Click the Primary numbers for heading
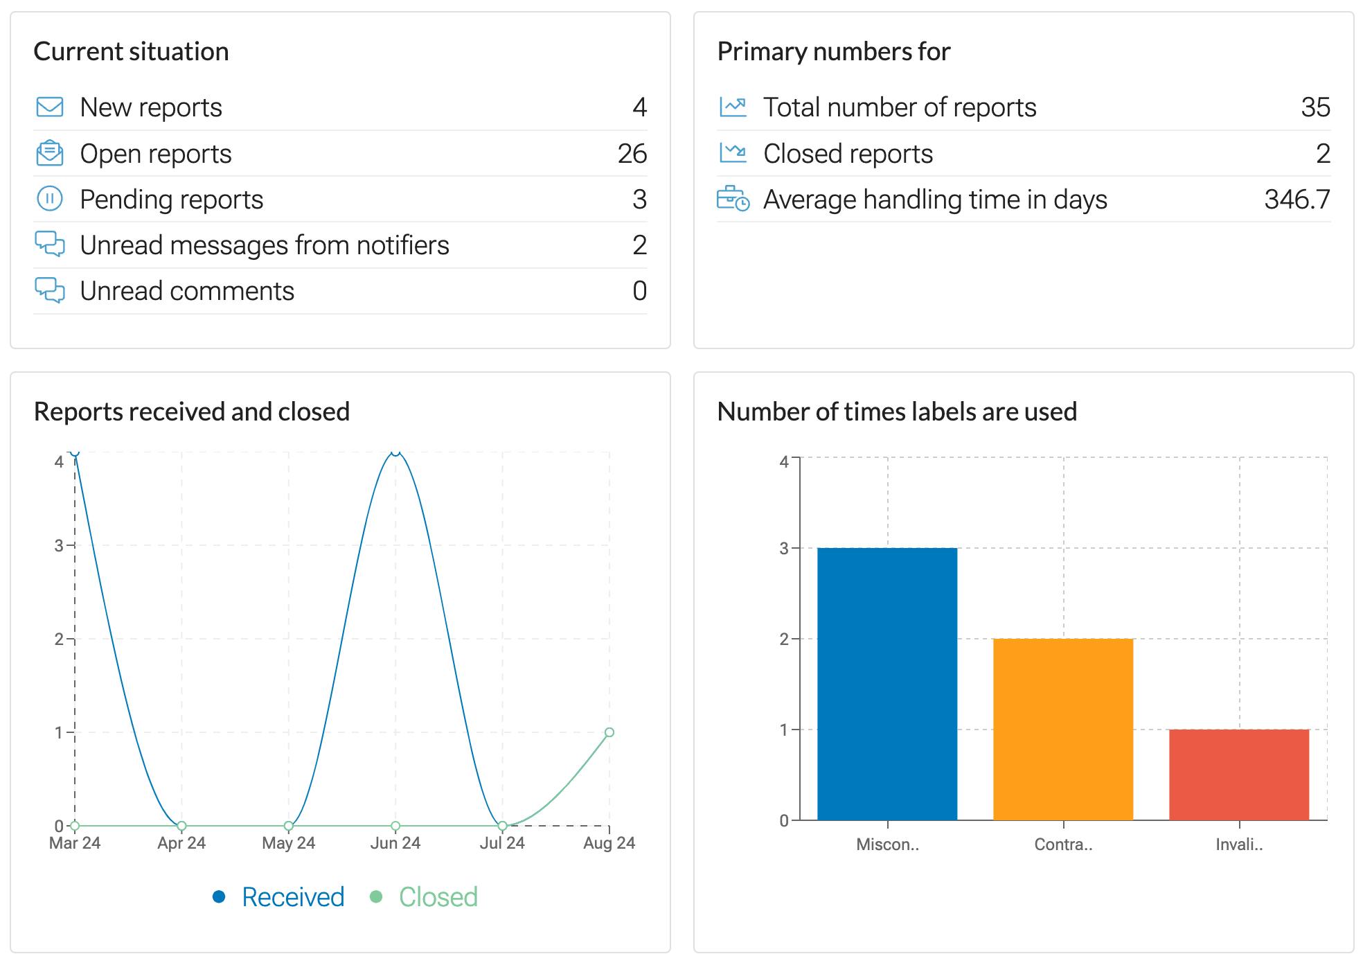This screenshot has height=963, width=1363. (x=834, y=52)
